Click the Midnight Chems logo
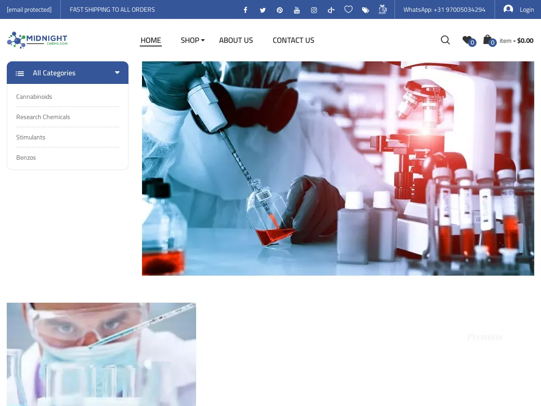 [x=37, y=40]
